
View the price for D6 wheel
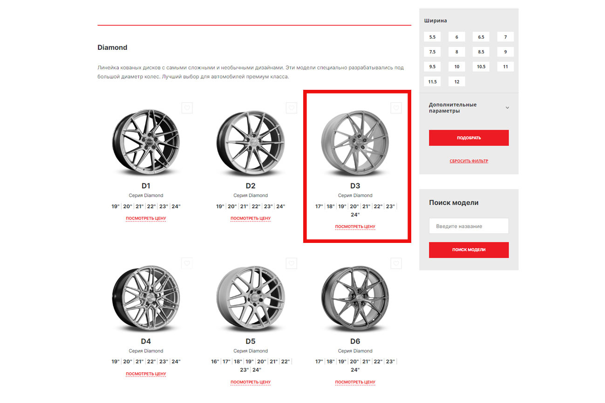355,382
